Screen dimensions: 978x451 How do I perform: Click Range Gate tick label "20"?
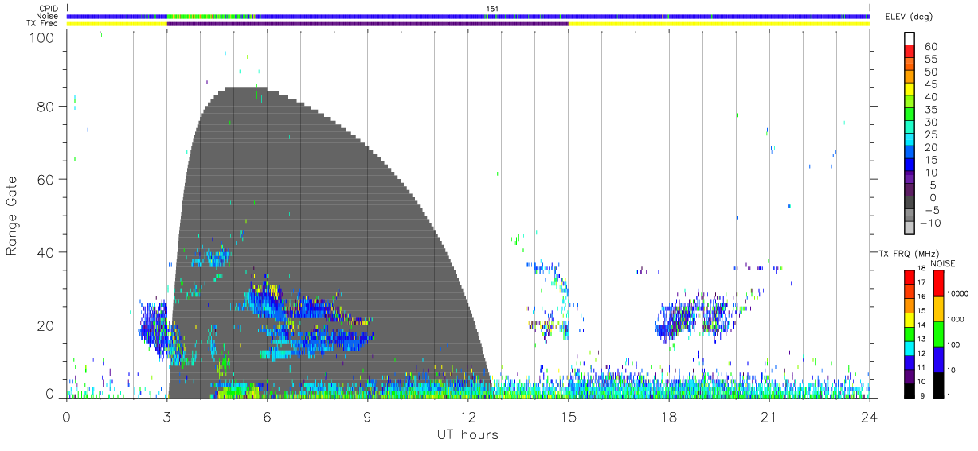pos(48,325)
